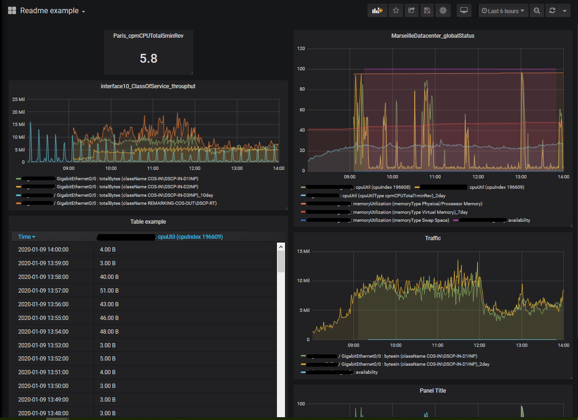The image size is (578, 420).
Task: Toggle Virtual Memory)_7day legend entry
Action: (384, 212)
